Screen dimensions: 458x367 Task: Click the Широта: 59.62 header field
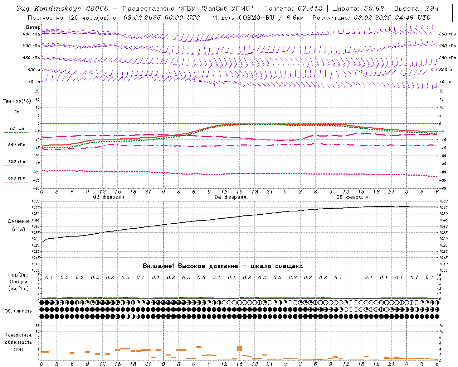(358, 9)
